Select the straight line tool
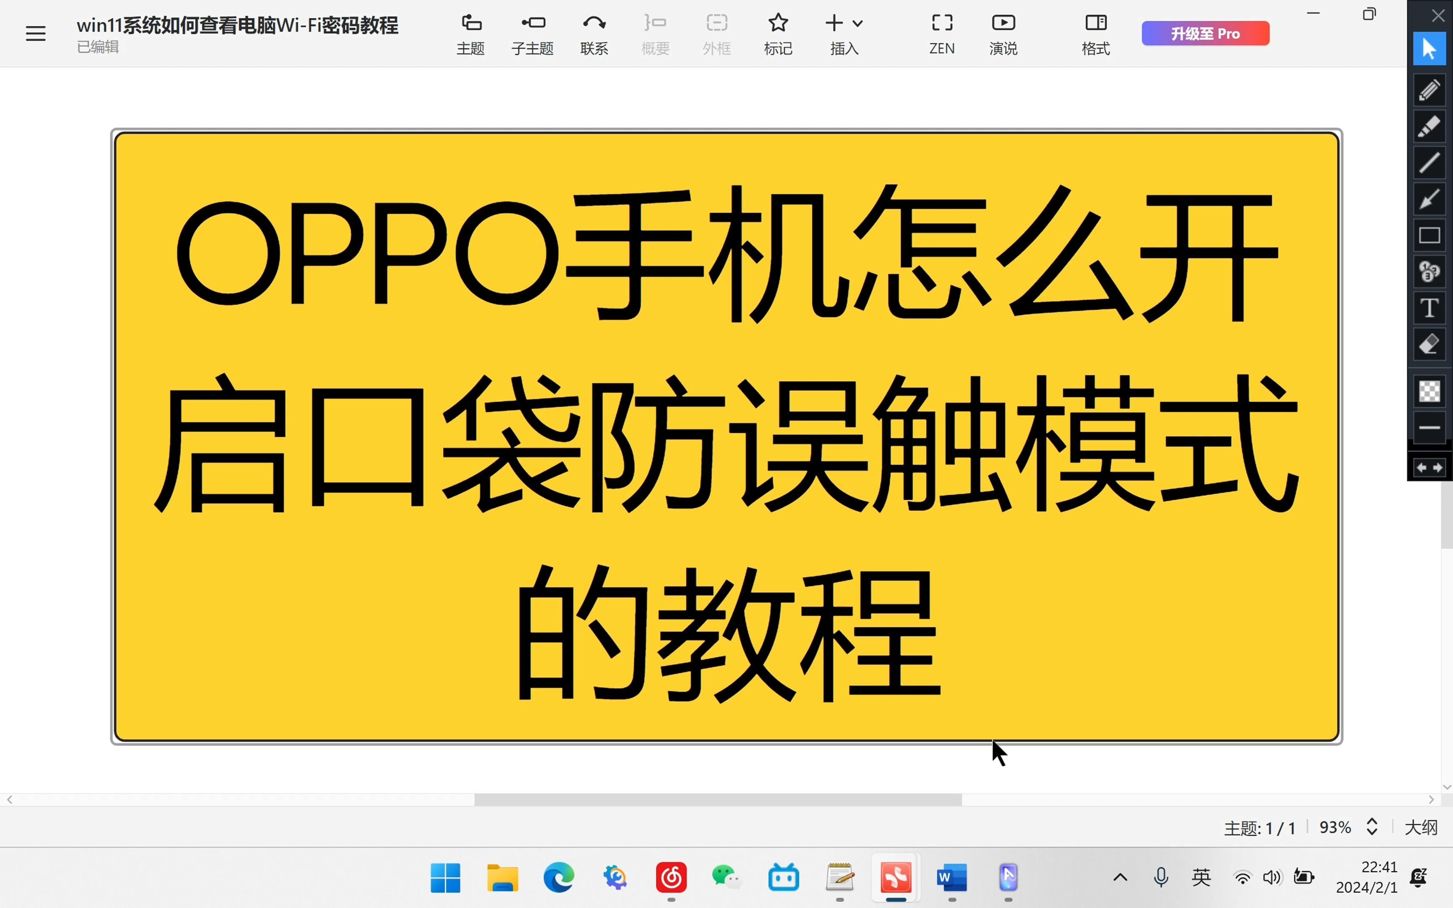1453x908 pixels. (x=1429, y=163)
